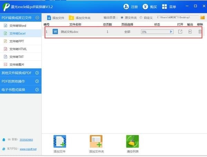
Task: Click the large 添加文件夹 icon at bottom
Action: [x=96, y=141]
